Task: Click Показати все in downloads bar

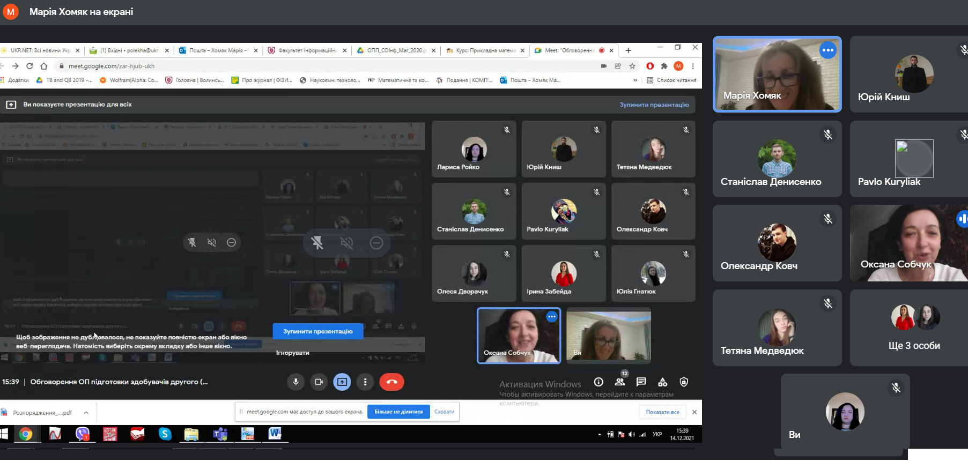Action: tap(662, 412)
